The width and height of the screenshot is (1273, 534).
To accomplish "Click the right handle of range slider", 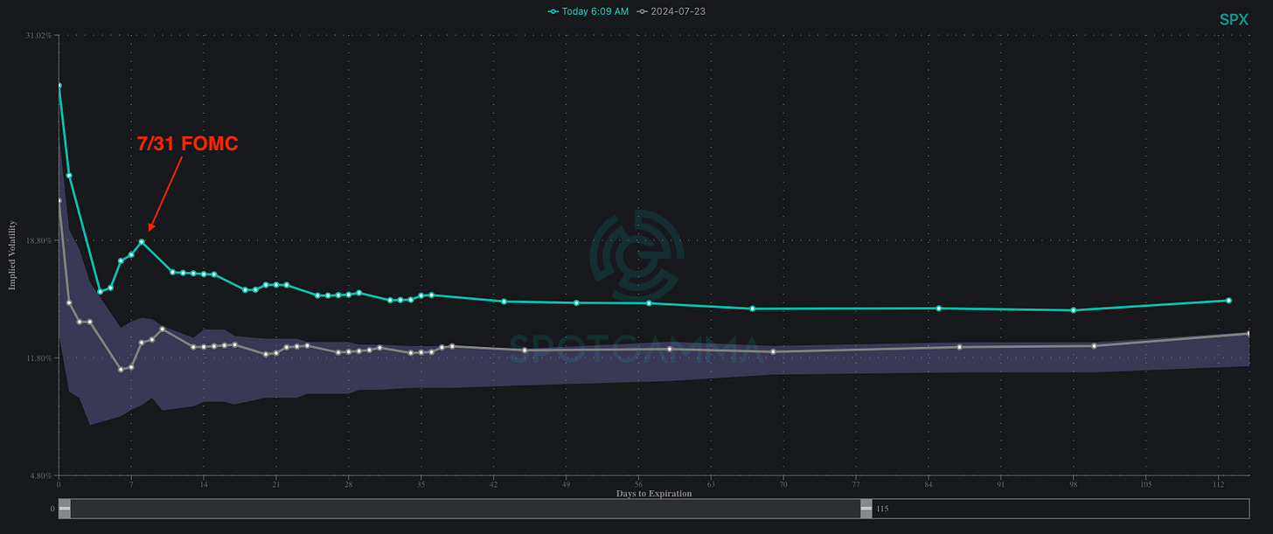I will click(866, 509).
